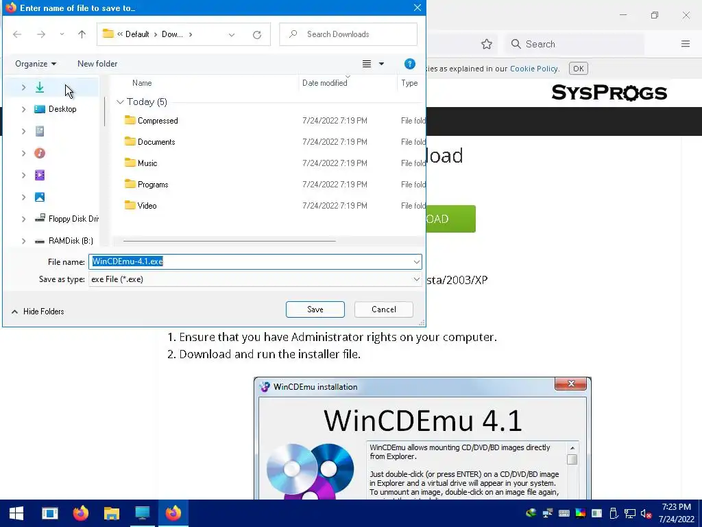Open the monitor app on taskbar
702x527 pixels.
tap(143, 513)
